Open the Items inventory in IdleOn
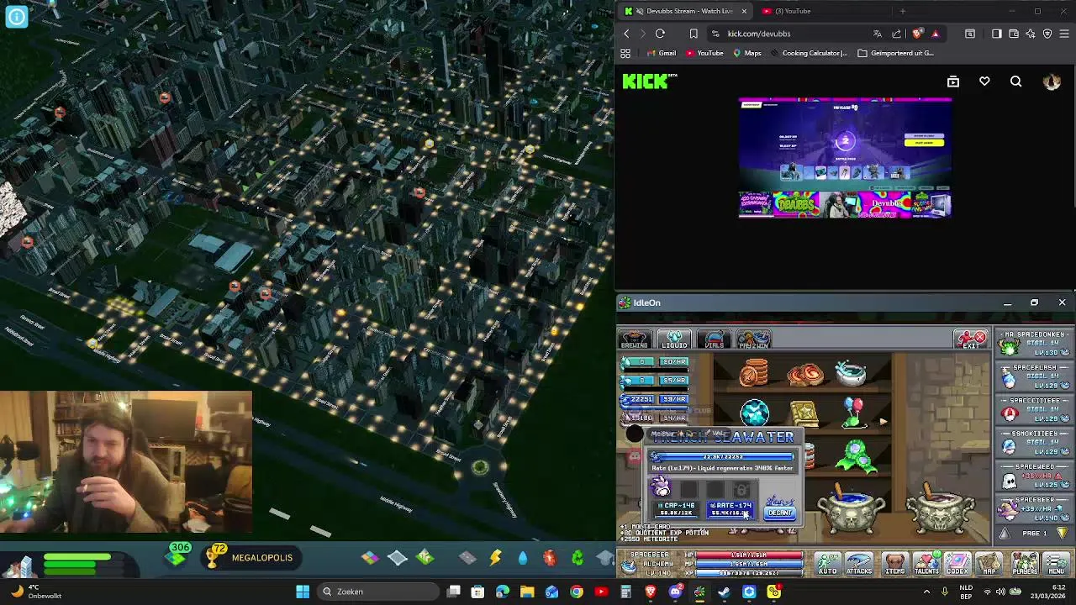The height and width of the screenshot is (605, 1076). 894,564
